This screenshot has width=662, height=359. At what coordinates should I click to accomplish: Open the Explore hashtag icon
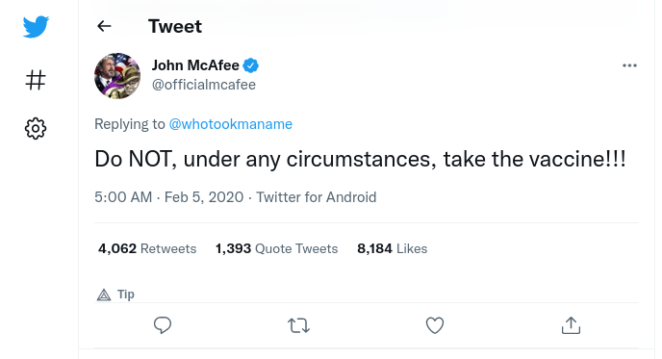pos(36,80)
